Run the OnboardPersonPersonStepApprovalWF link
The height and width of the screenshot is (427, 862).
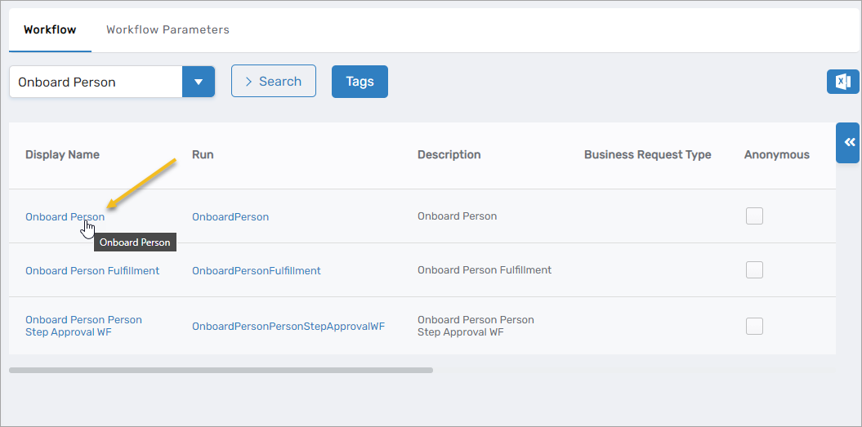(288, 326)
